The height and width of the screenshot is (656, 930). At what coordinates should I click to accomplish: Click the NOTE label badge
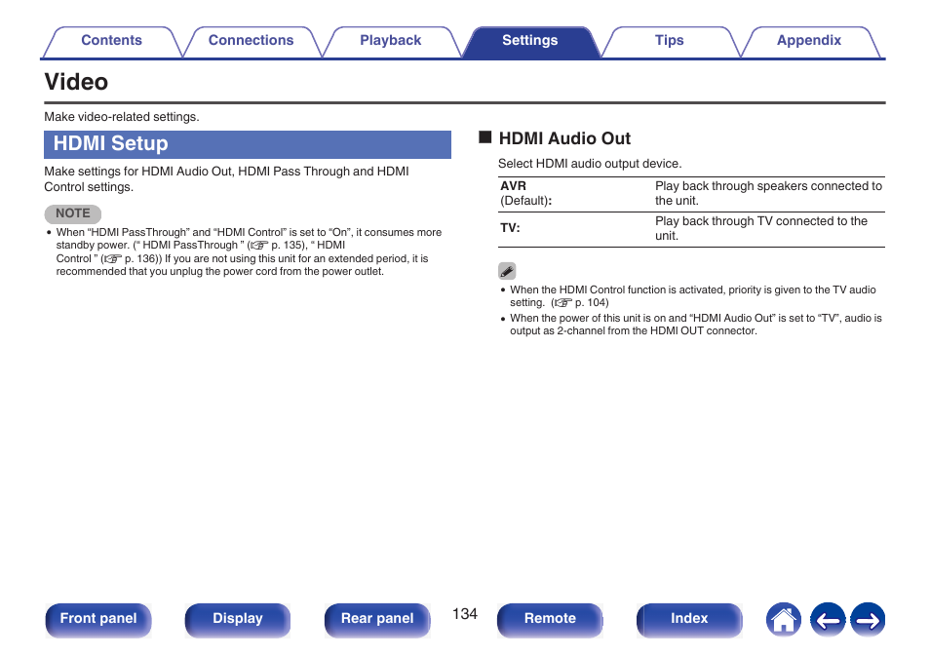pos(73,213)
